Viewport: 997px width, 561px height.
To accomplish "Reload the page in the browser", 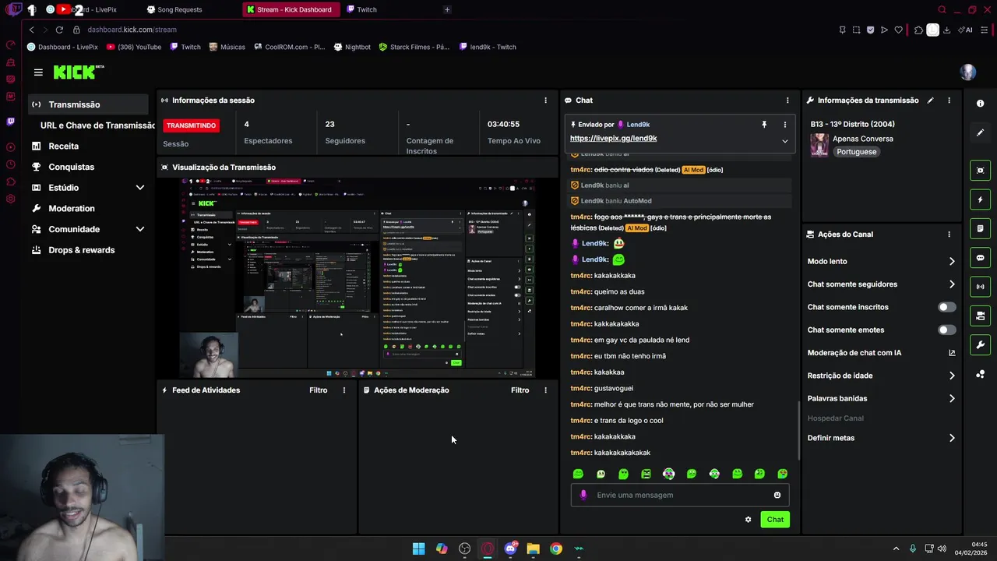I will (x=58, y=30).
